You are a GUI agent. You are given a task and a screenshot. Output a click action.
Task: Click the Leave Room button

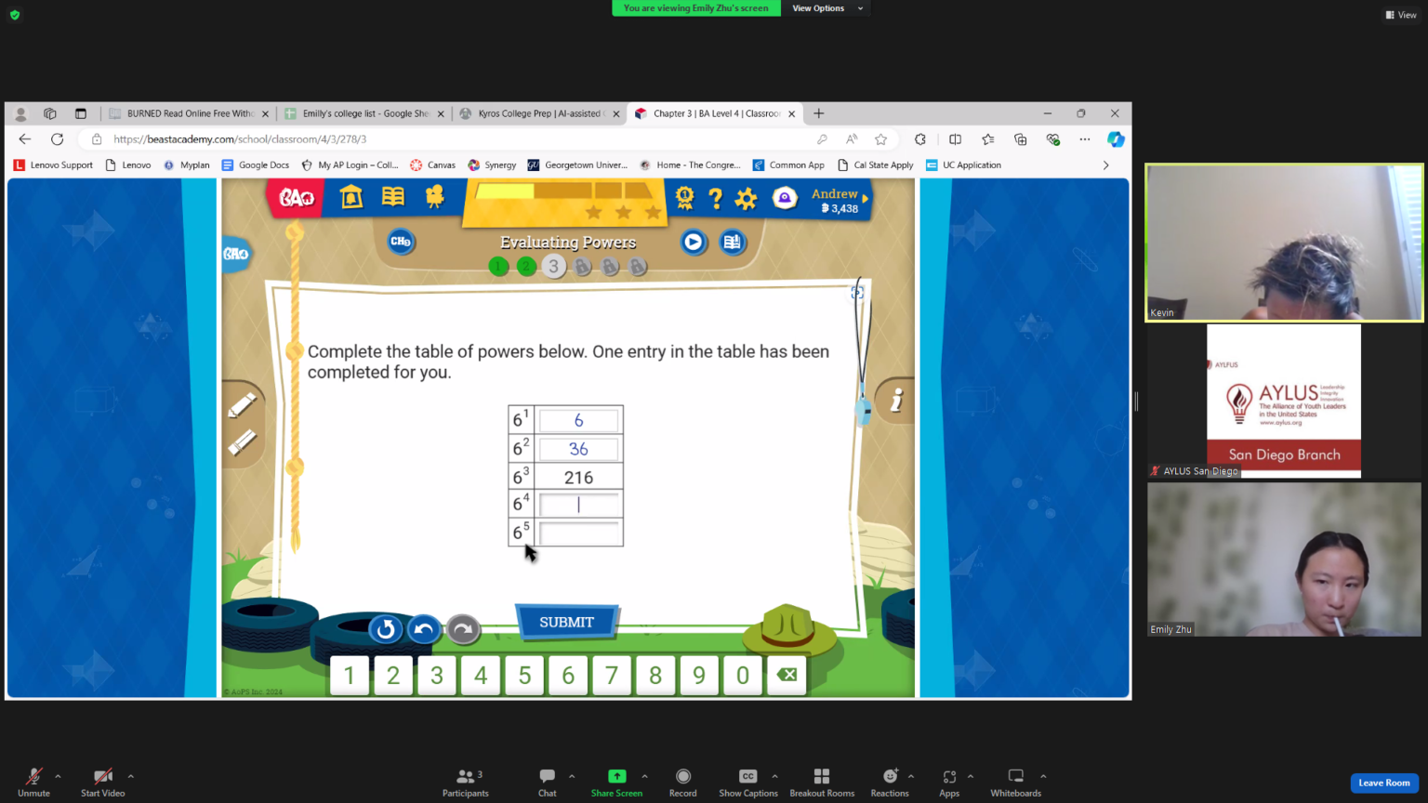[x=1384, y=783]
